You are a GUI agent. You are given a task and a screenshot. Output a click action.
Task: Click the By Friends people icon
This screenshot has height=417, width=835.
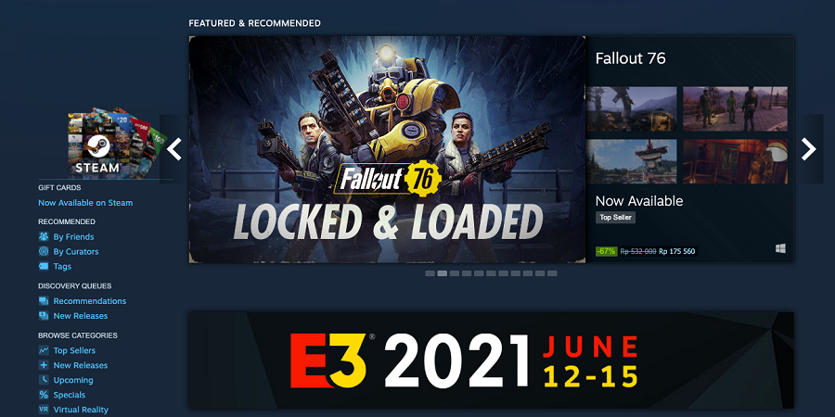[x=44, y=236]
